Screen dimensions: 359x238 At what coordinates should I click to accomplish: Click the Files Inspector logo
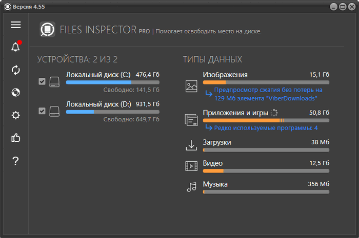47,29
